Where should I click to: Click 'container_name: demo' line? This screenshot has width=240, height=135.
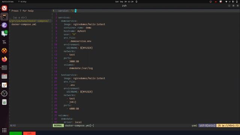[78, 28]
